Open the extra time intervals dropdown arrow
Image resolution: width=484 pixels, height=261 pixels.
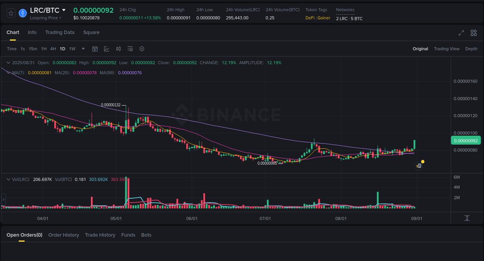click(x=83, y=49)
